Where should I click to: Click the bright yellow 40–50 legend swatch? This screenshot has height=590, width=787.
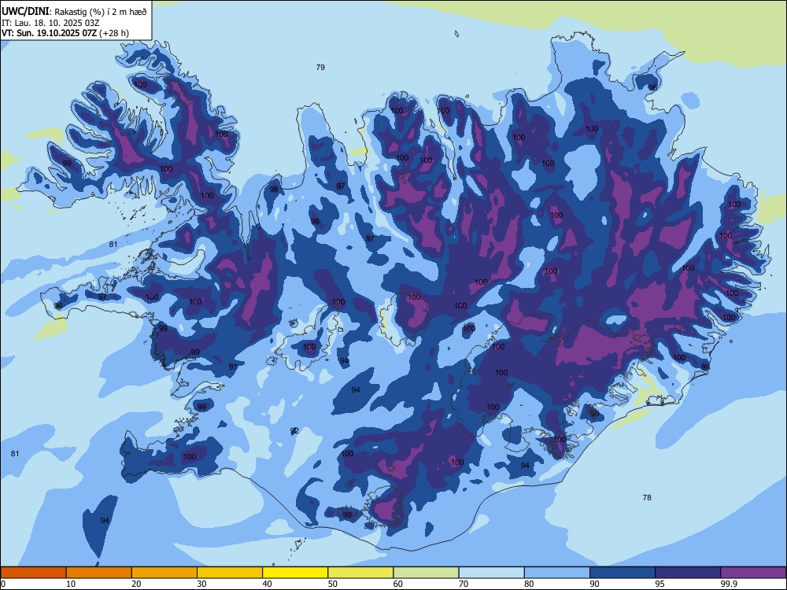tap(295, 573)
